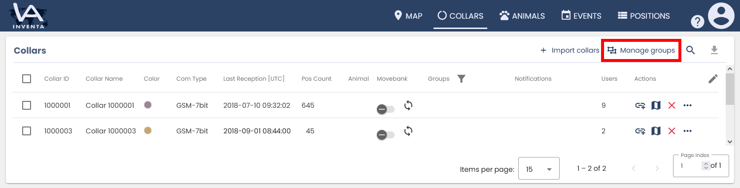Screen dimensions: 740x188
Task: Click link-add icon for Collar 1000001
Action: (640, 105)
